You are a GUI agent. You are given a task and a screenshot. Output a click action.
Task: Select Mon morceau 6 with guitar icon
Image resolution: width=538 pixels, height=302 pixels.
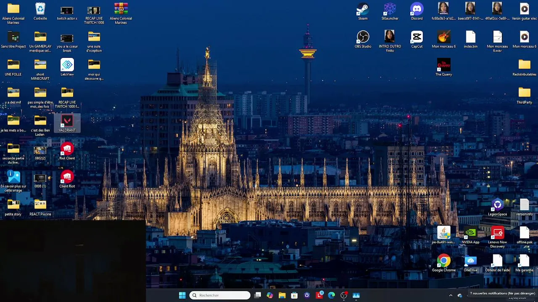pyautogui.click(x=443, y=37)
